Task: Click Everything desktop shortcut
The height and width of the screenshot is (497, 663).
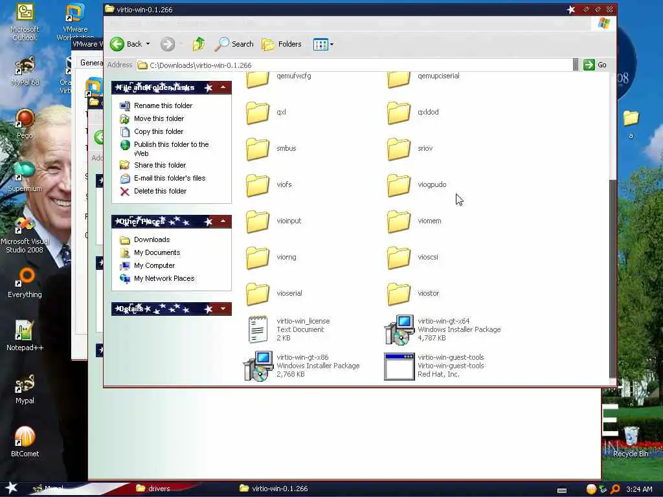Action: click(x=25, y=283)
